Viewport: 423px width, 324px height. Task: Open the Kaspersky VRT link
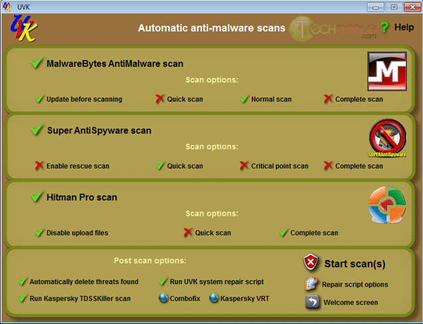click(x=244, y=299)
